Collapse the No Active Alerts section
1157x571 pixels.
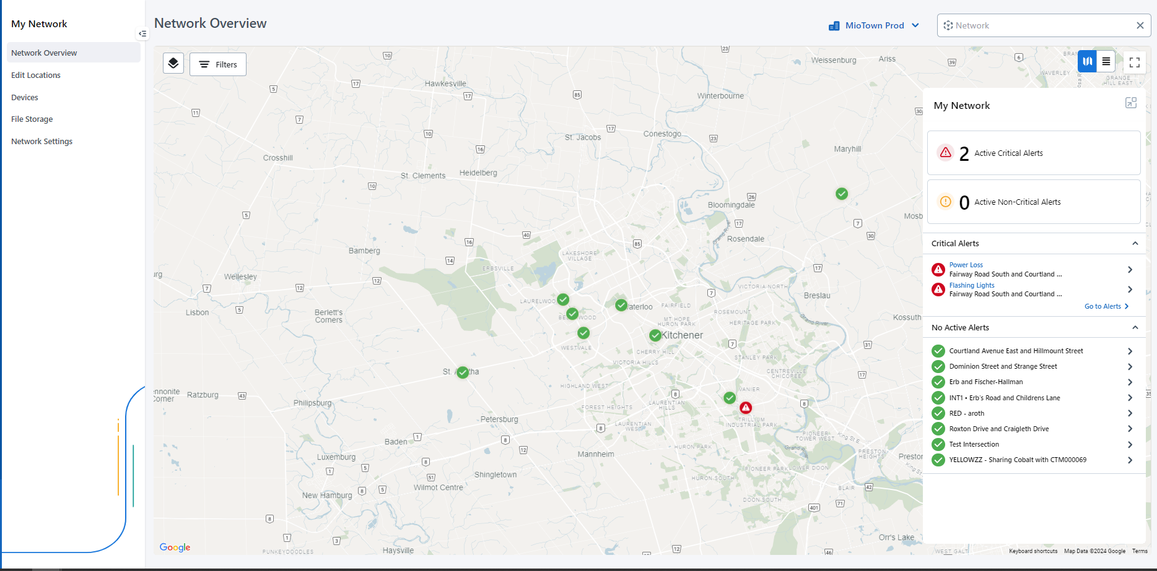[x=1135, y=327]
